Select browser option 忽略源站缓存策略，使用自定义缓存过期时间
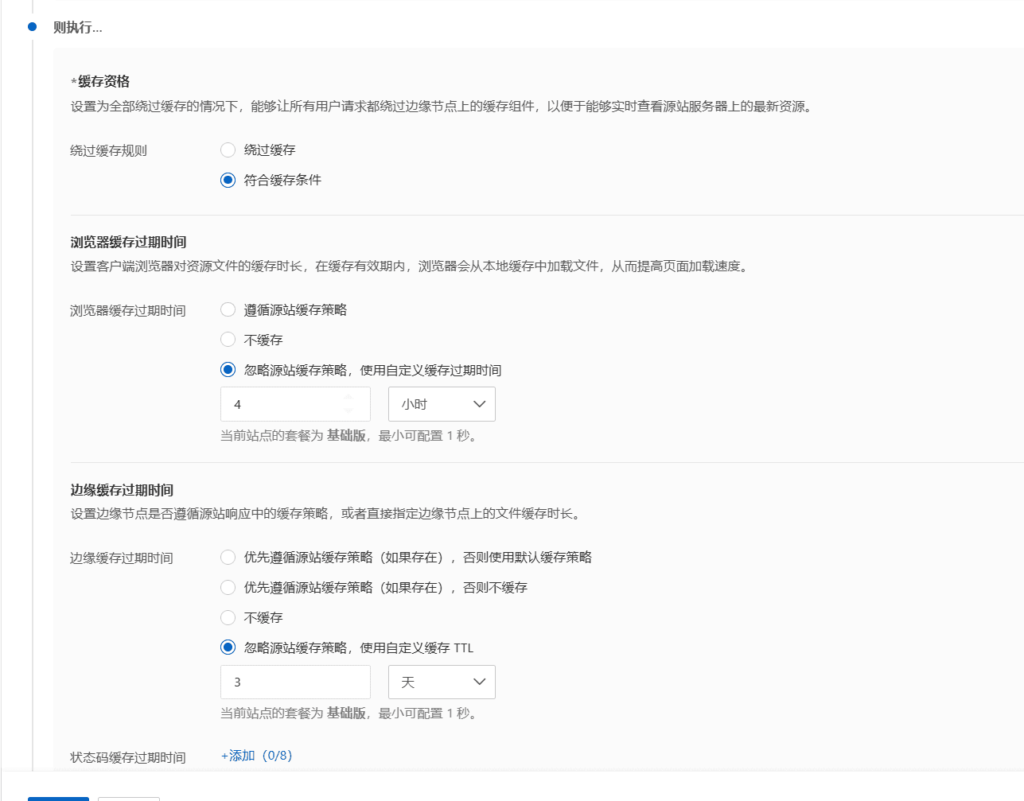 tap(228, 370)
